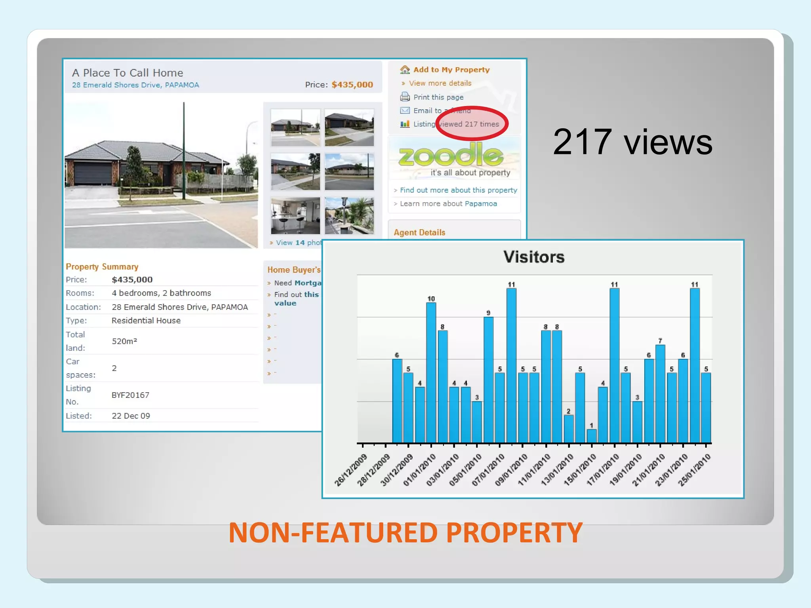
Task: Click the envelope icon for Email to a friend
Action: click(x=405, y=110)
